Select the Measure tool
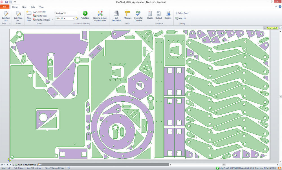Image resolution: width=282 pixels, height=170 pixels. tap(127, 16)
